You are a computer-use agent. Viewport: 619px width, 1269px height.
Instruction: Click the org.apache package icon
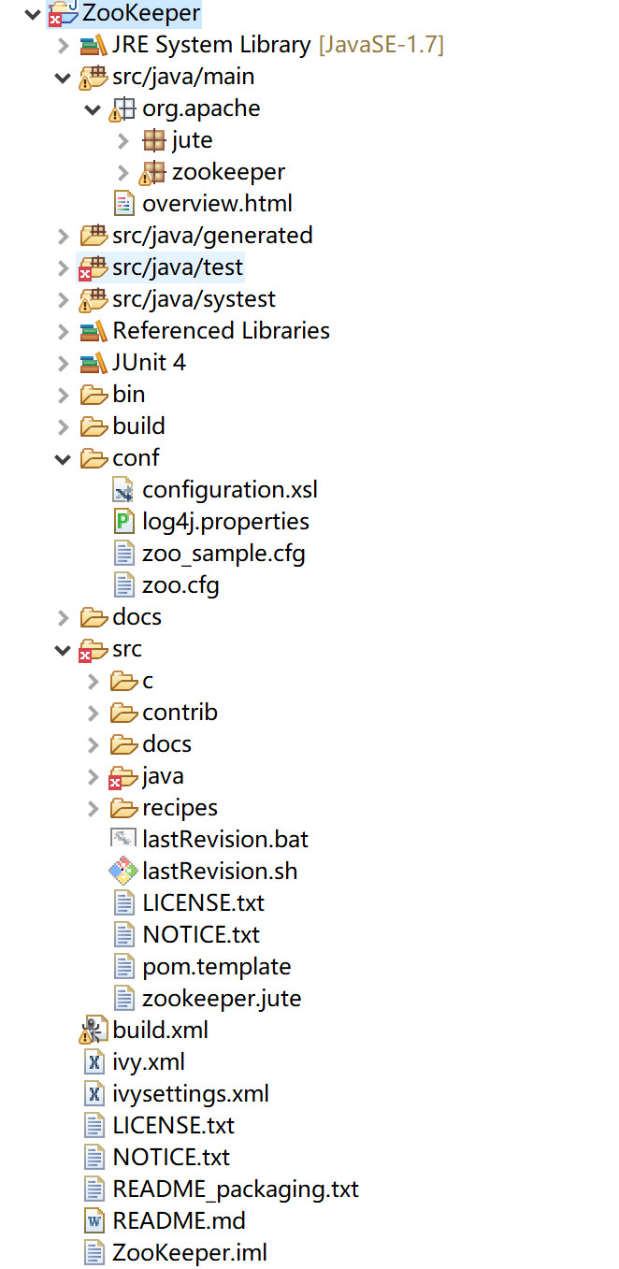122,108
